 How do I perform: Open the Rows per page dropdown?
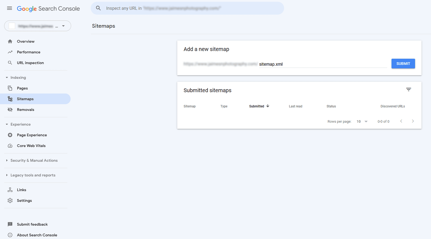coord(362,121)
